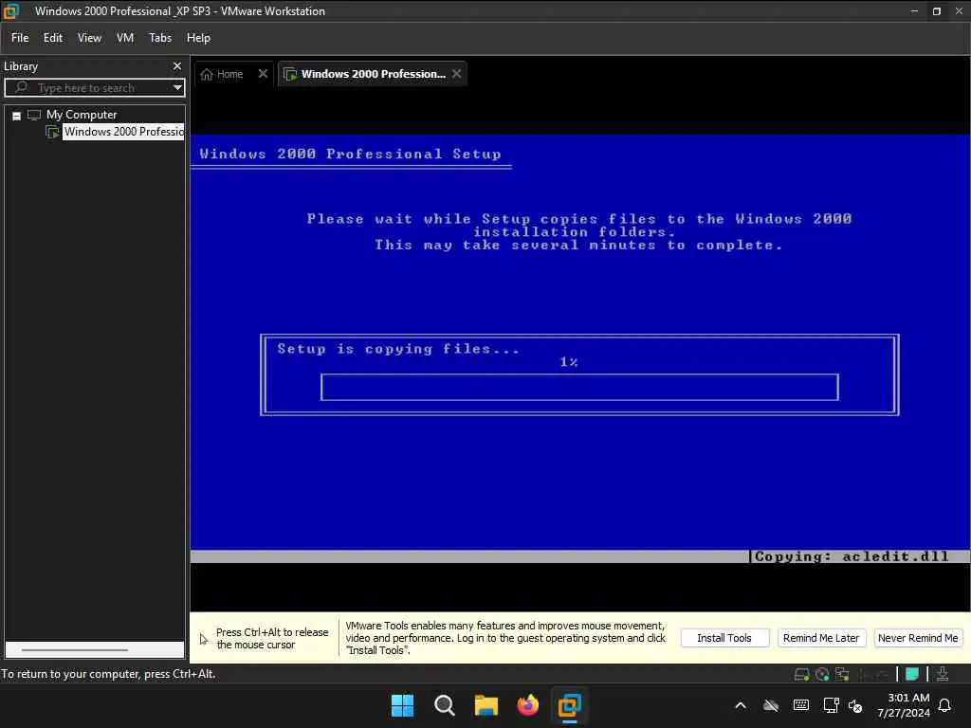Click the 'Copying: acledit.dll' status text
971x728 pixels.
tap(852, 556)
